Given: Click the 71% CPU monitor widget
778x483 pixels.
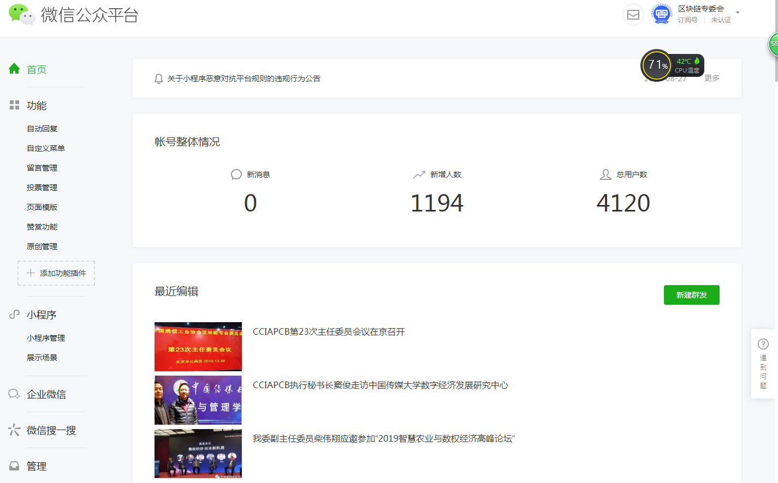Looking at the screenshot, I should (672, 65).
